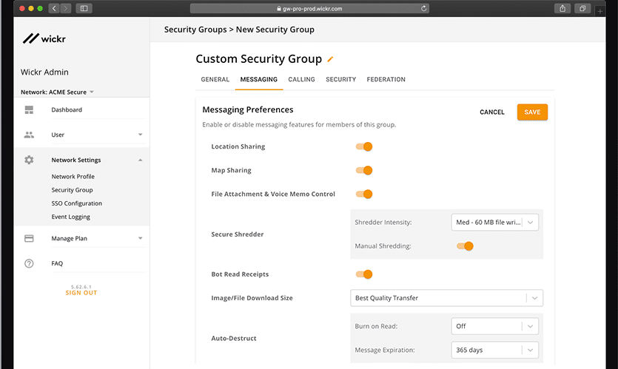Turn off Map Sharing toggle
The image size is (618, 369).
pyautogui.click(x=364, y=170)
